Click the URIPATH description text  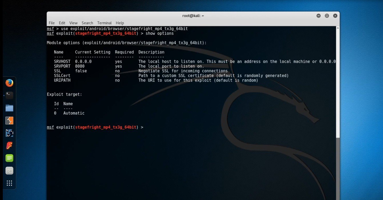pyautogui.click(x=198, y=80)
